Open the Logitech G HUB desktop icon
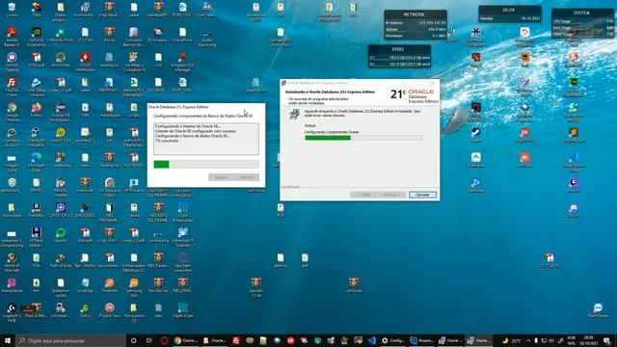 [x=12, y=312]
